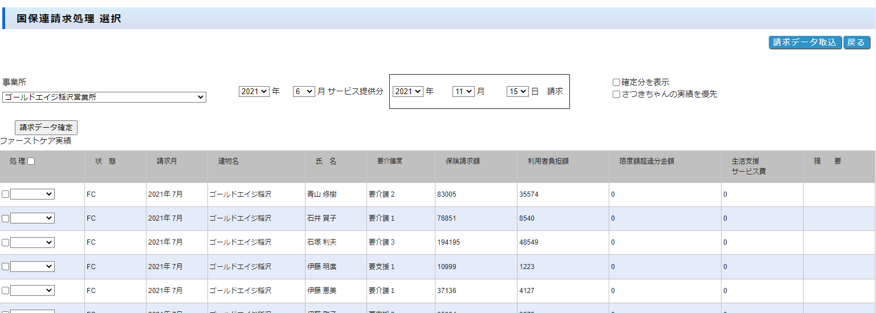Image resolution: width=876 pixels, height=313 pixels.
Task: Enable the 確定分を表示 checkbox
Action: click(x=616, y=83)
